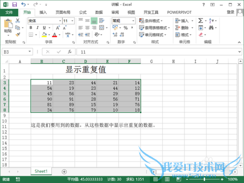Click the Save icon in quick access toolbar
This screenshot has height=183, width=244.
pos(15,4)
